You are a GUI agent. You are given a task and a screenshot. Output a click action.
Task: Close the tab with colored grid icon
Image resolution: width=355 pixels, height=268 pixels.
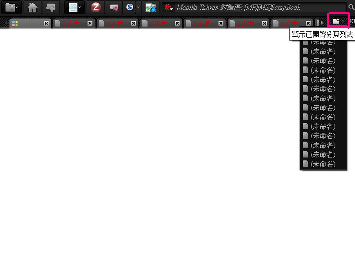coord(47,23)
